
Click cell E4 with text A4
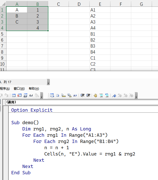(x=100, y=28)
